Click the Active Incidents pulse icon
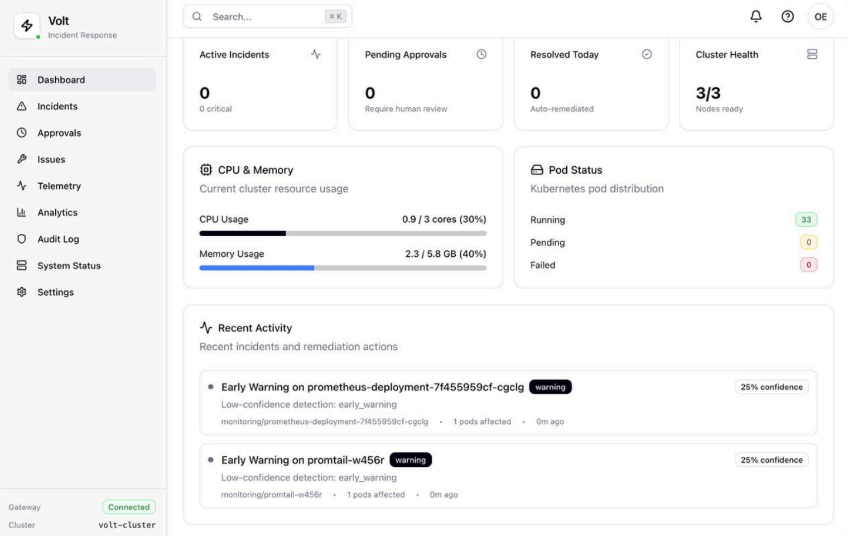This screenshot has height=536, width=848. pos(316,54)
